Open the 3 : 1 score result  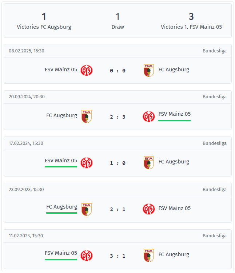tap(117, 256)
